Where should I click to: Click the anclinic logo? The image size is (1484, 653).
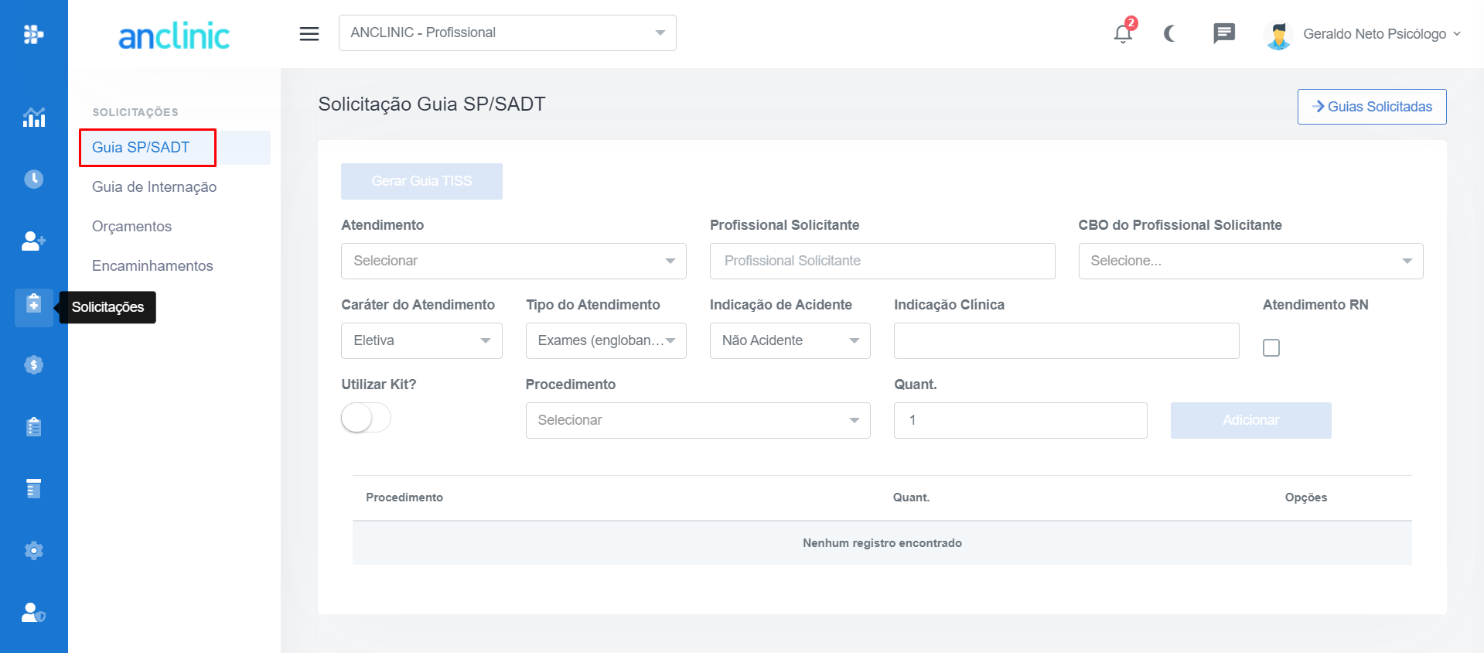click(174, 36)
